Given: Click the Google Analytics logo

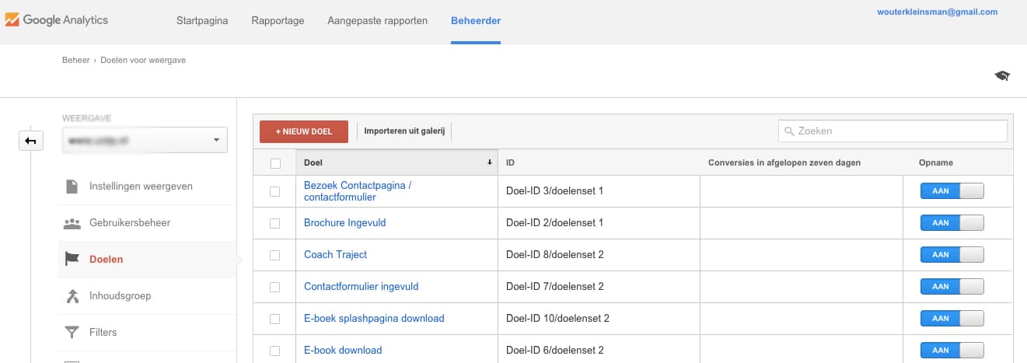Looking at the screenshot, I should (56, 20).
